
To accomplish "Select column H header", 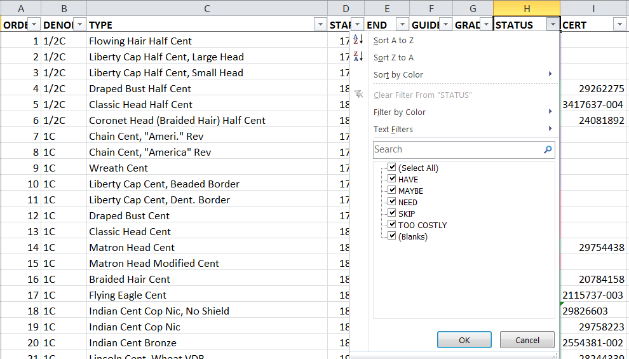I will click(527, 8).
